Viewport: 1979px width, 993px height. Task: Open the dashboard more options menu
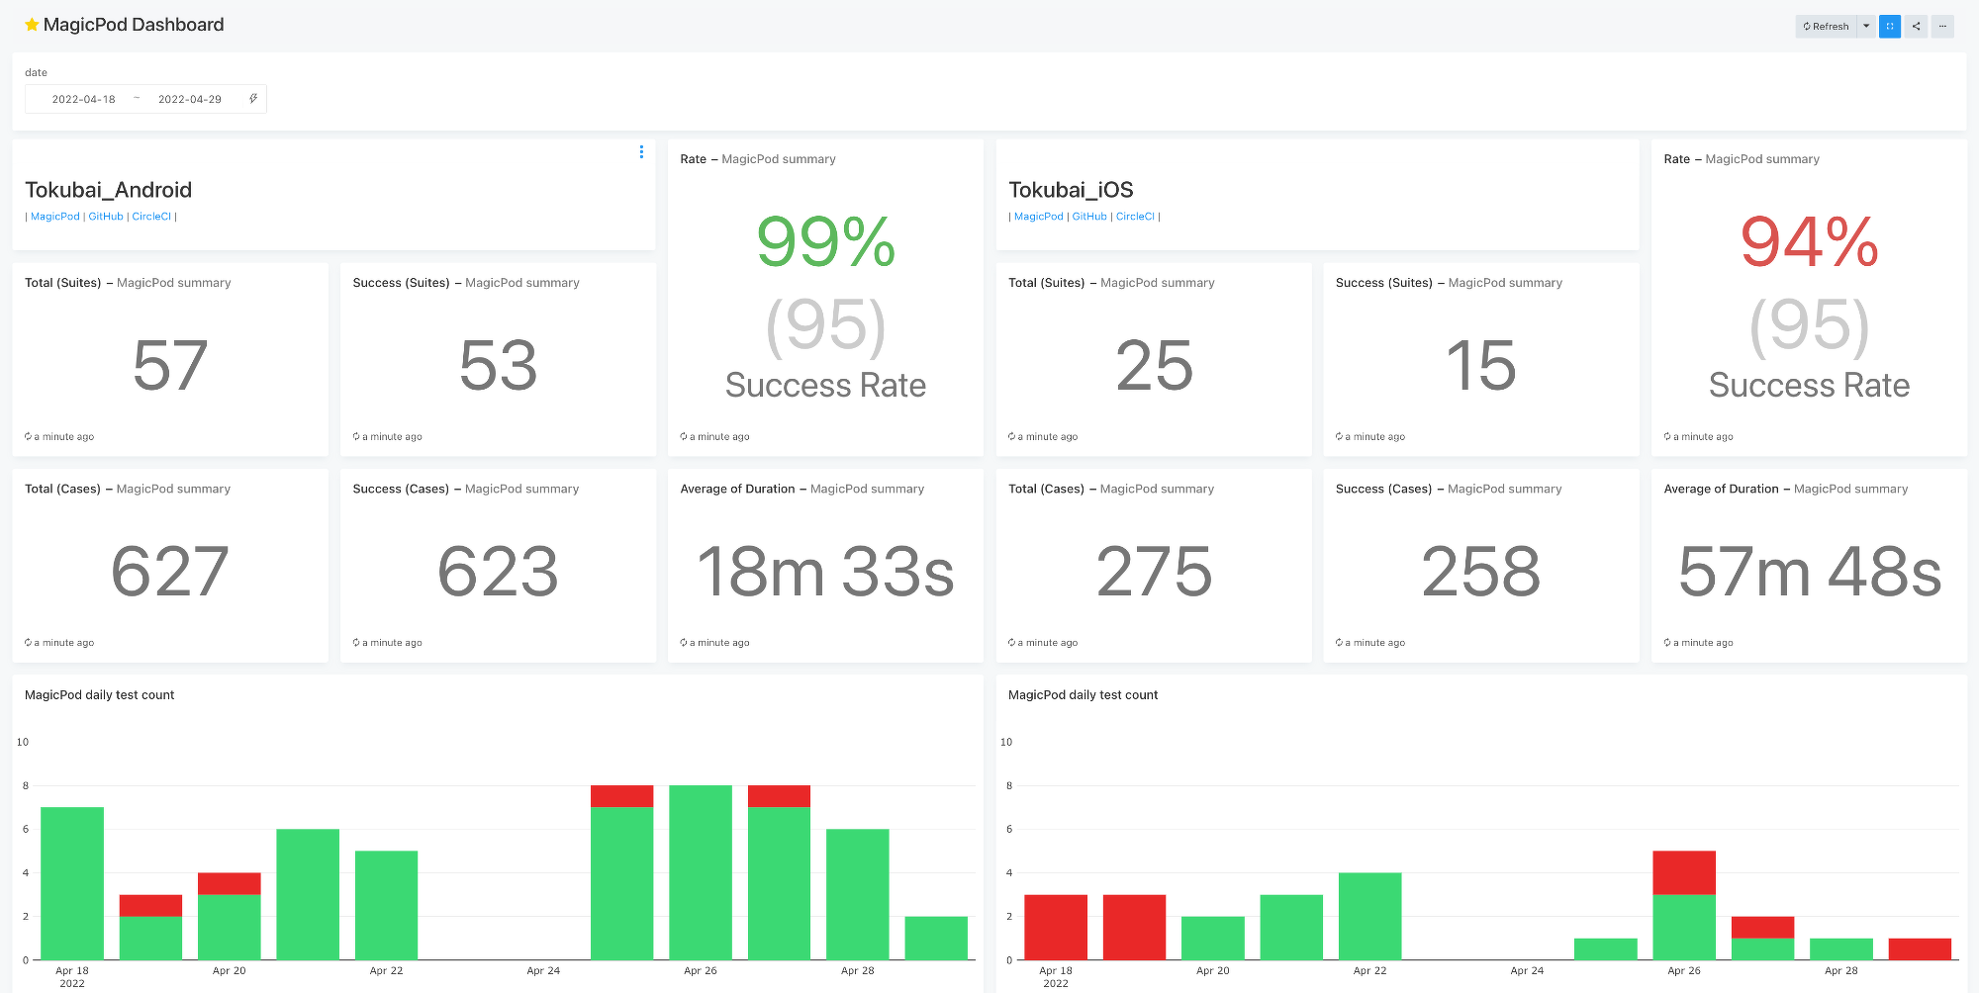coord(1942,27)
